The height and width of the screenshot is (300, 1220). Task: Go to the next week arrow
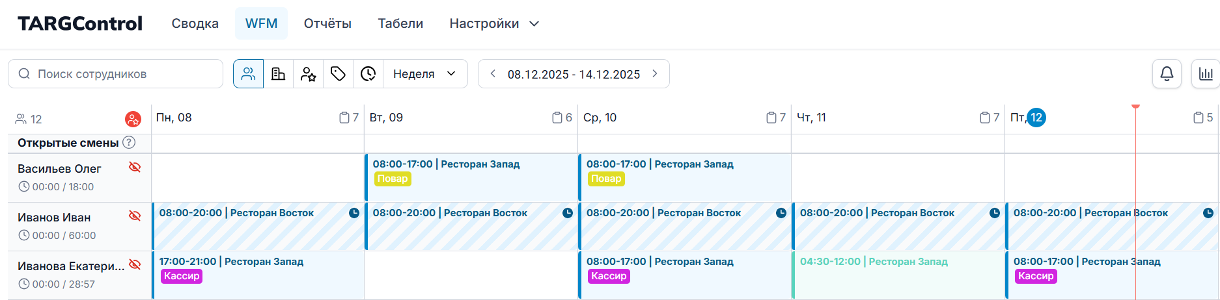point(655,74)
